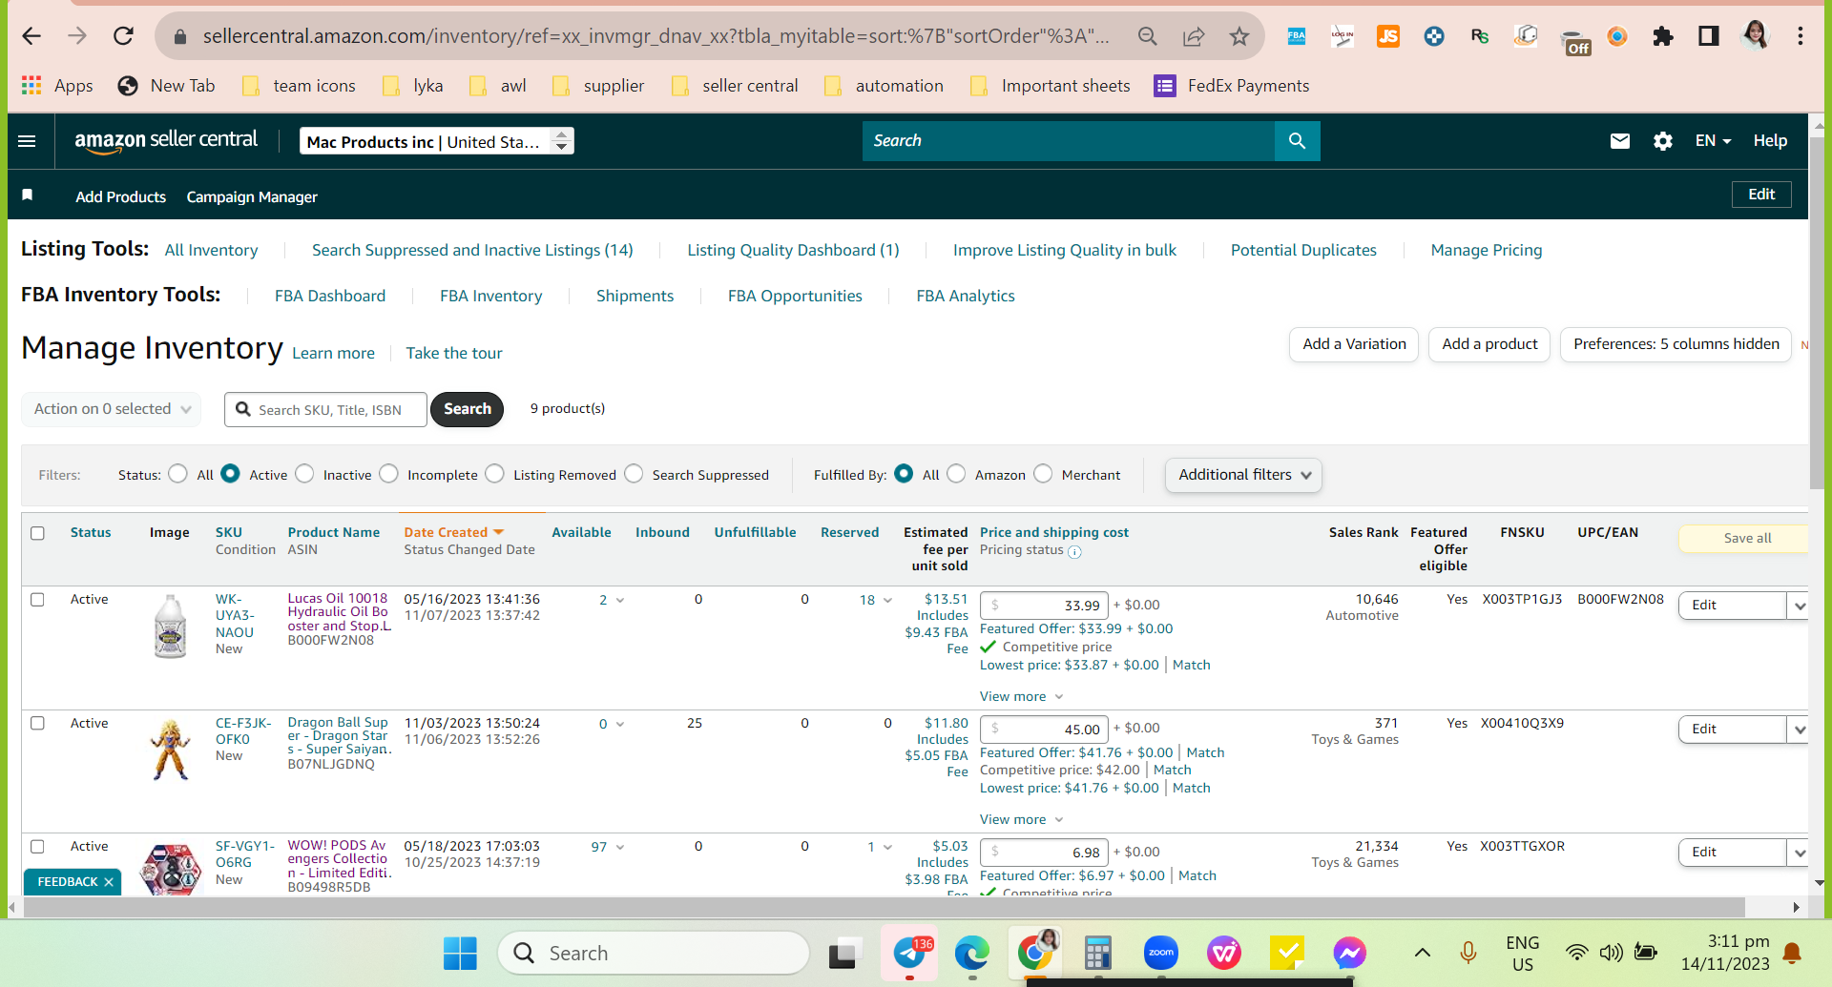Tick the select-all checkbox in table header

point(37,533)
